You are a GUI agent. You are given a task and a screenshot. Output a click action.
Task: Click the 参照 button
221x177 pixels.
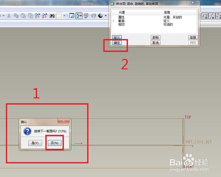click(155, 38)
